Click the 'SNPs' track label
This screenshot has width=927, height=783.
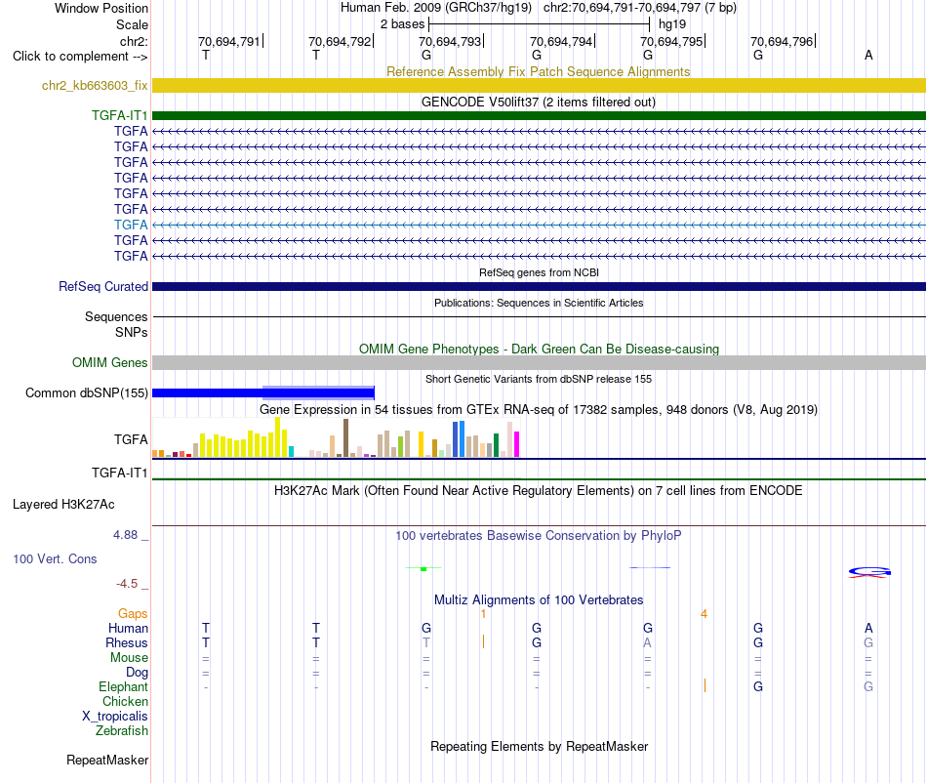coord(132,332)
